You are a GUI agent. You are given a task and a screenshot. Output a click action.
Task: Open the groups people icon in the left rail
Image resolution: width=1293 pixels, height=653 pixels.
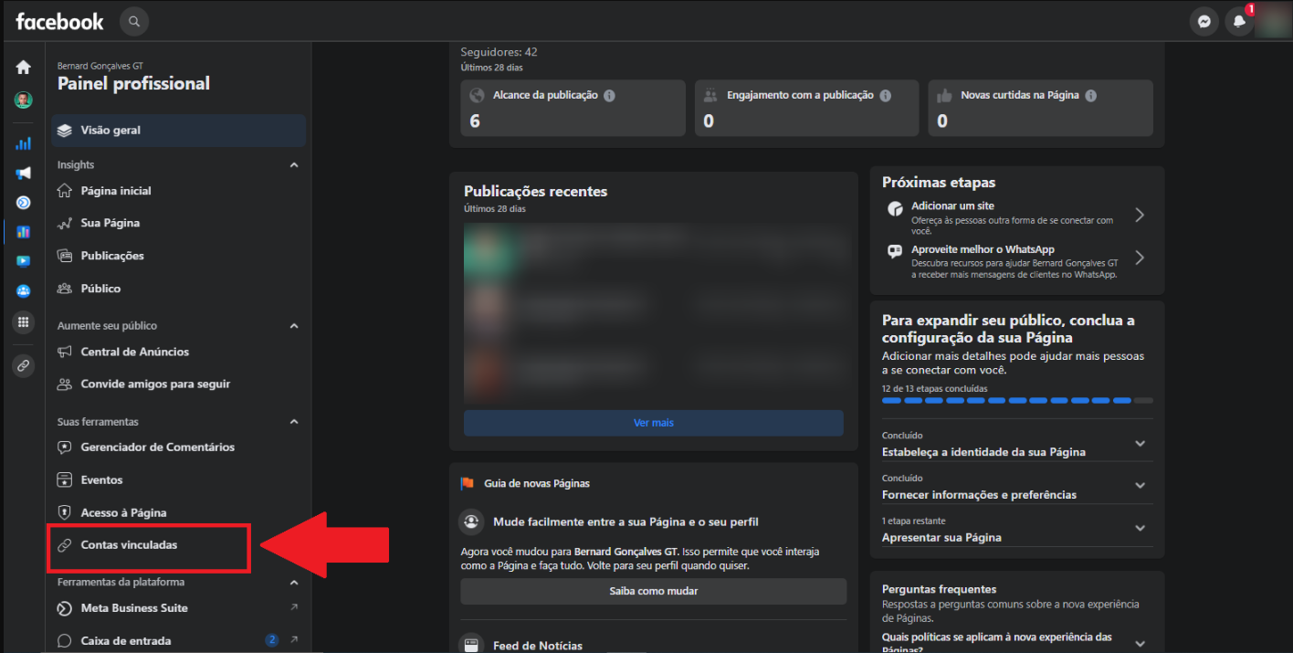pos(24,291)
